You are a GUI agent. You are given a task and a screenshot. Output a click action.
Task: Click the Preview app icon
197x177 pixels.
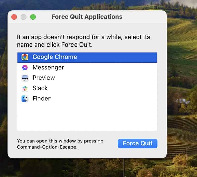click(x=25, y=78)
